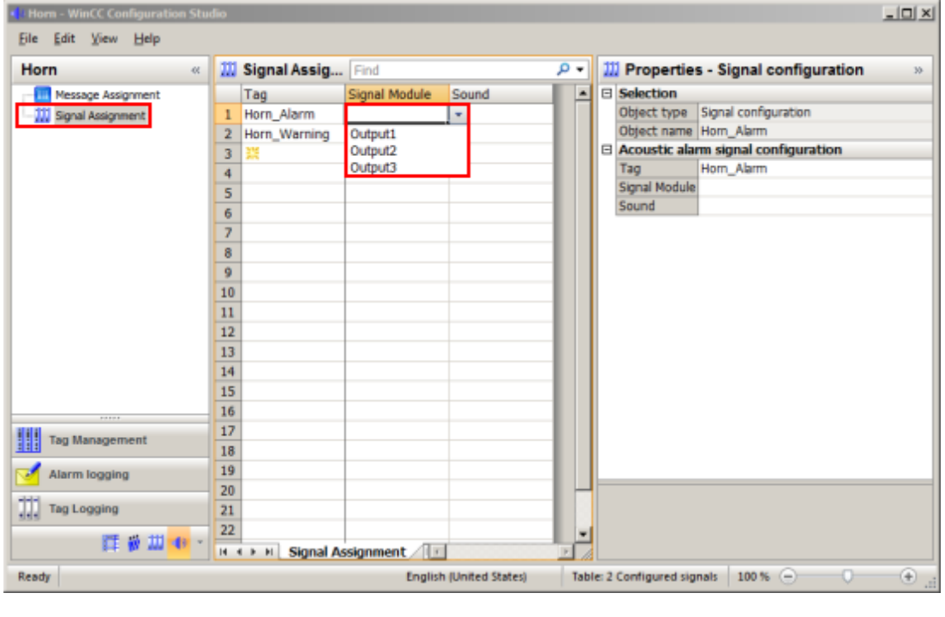Click the Sound property value field
The height and width of the screenshot is (617, 945).
[x=815, y=206]
